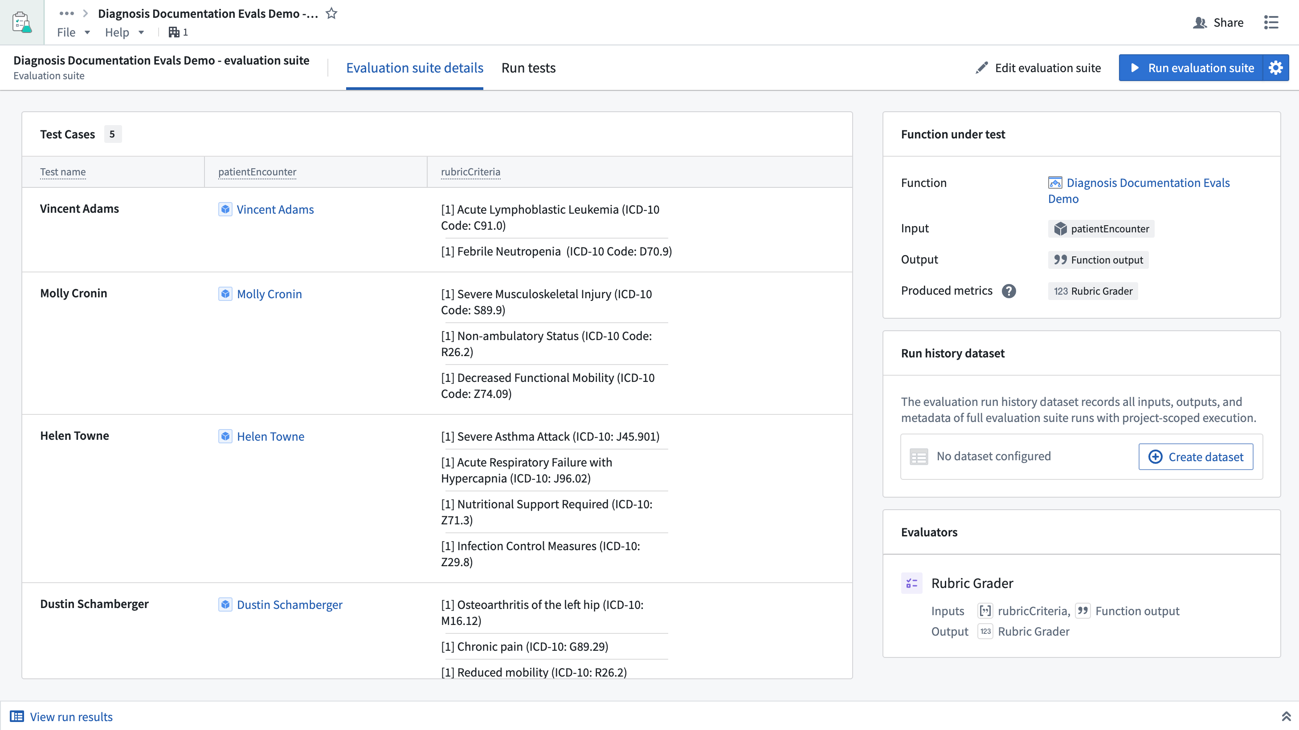Click Run evaluation suite button
Screen dimensions: 1299x730
pos(1191,68)
